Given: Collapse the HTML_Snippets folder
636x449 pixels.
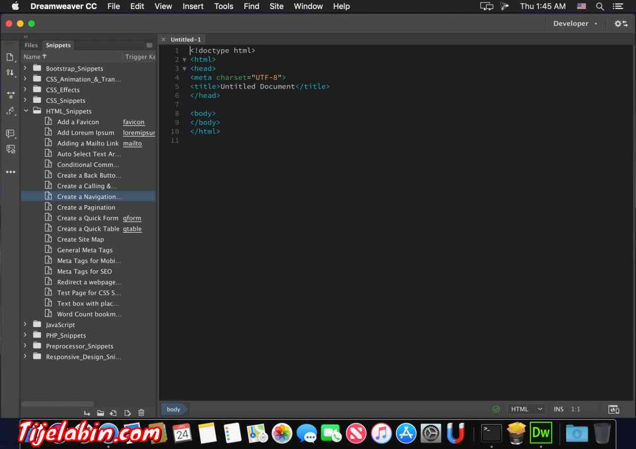Looking at the screenshot, I should point(25,111).
